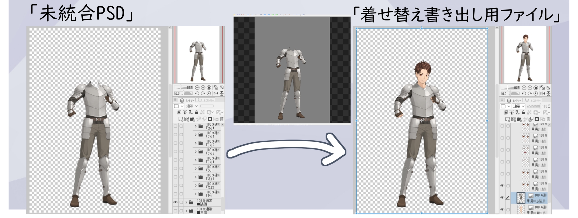Screen dimensions: 578x218
Task: Rotate canvas left in 着せ替え file navigator
Action: 524,93
